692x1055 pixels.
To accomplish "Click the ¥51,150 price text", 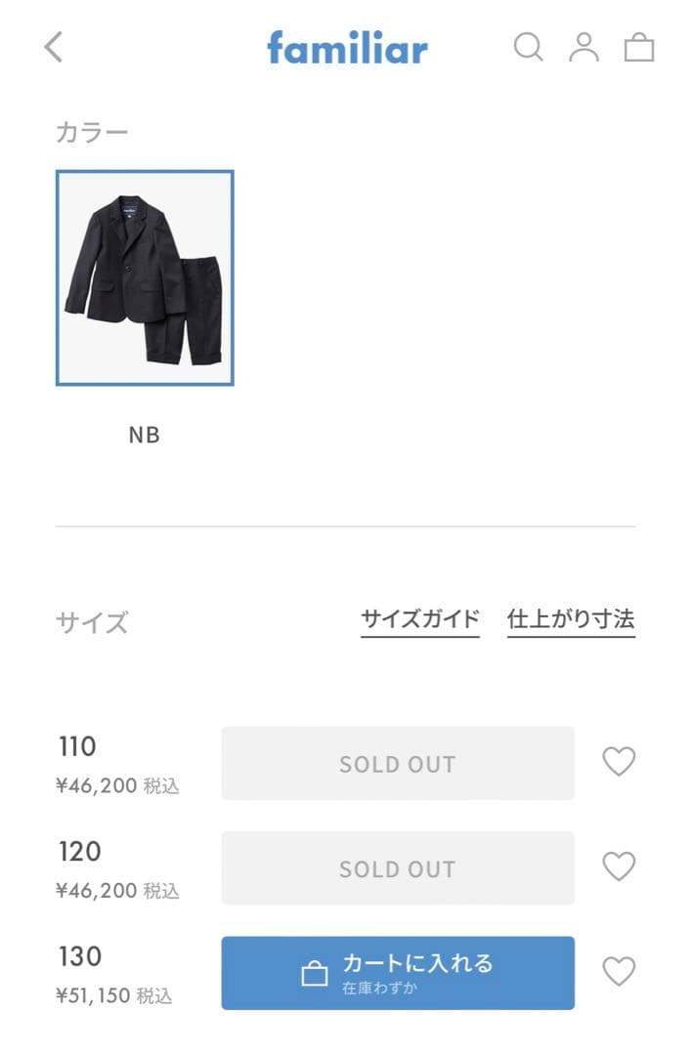I will pyautogui.click(x=95, y=996).
